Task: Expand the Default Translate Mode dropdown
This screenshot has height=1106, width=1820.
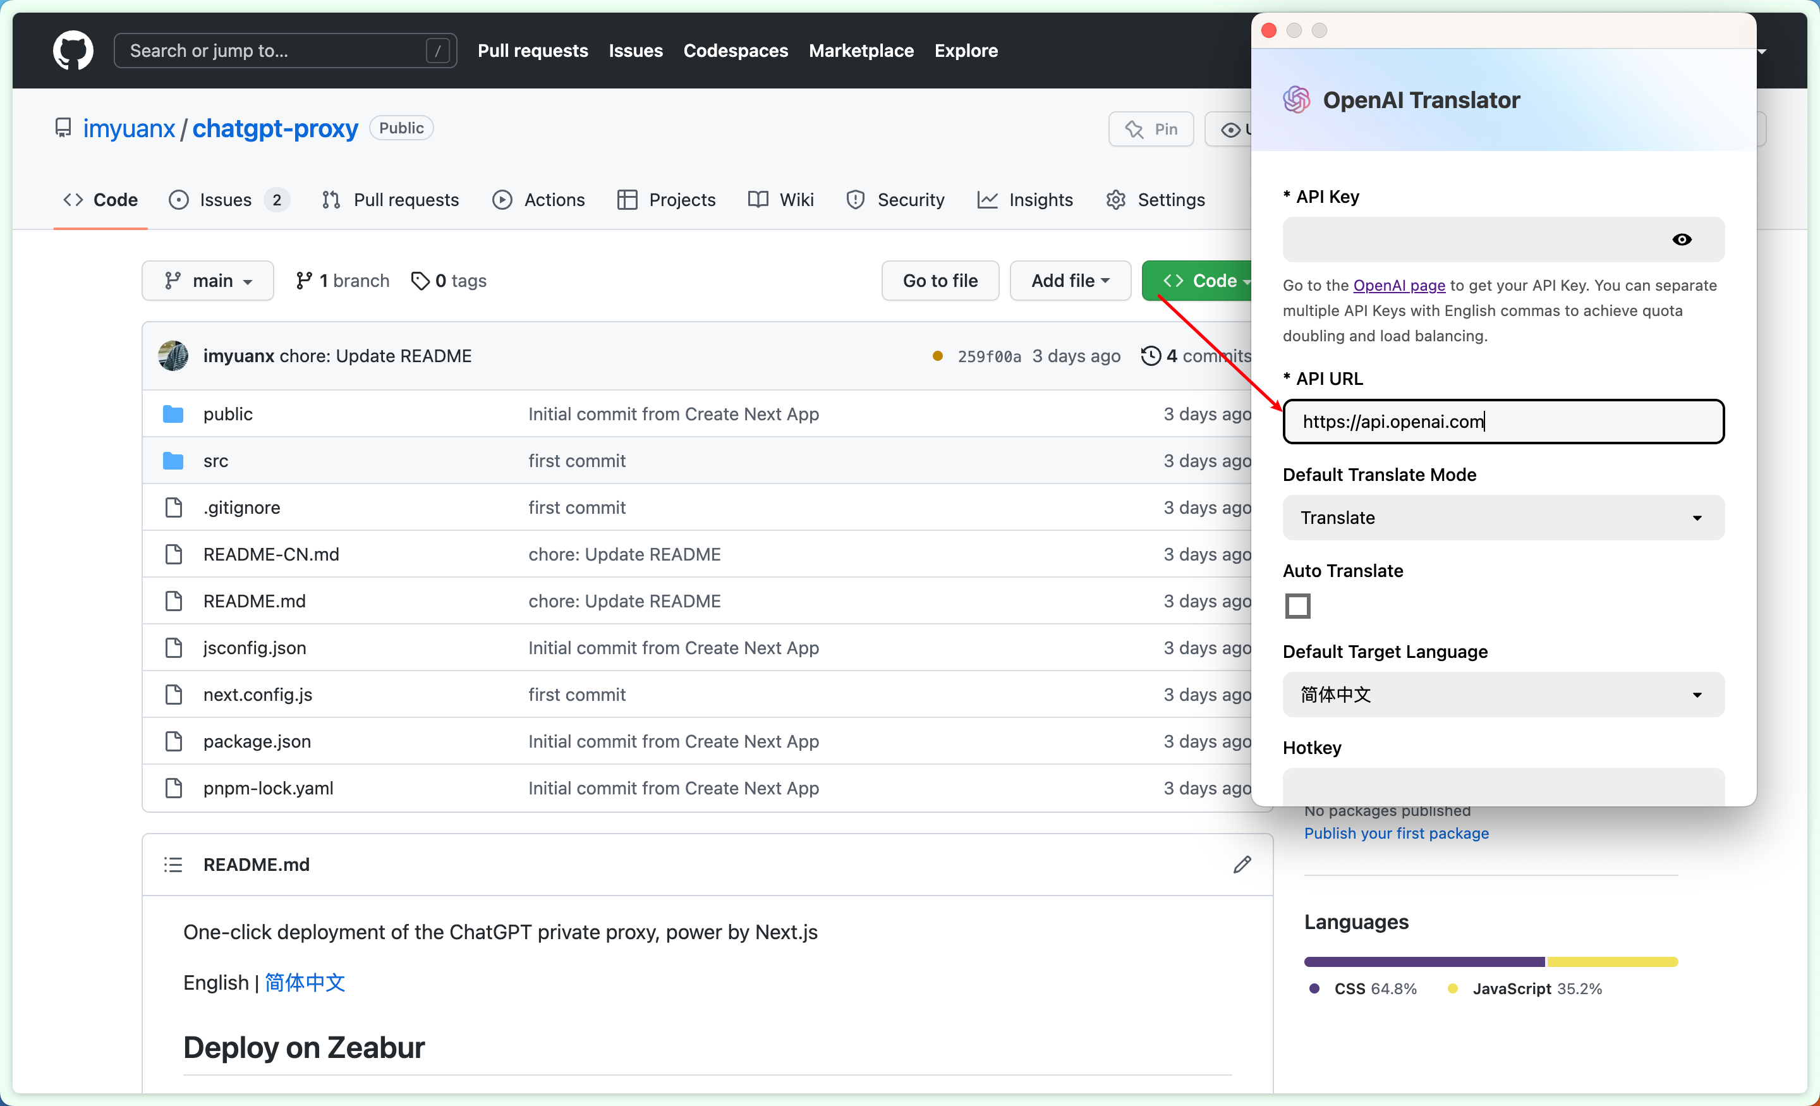Action: (x=1501, y=517)
